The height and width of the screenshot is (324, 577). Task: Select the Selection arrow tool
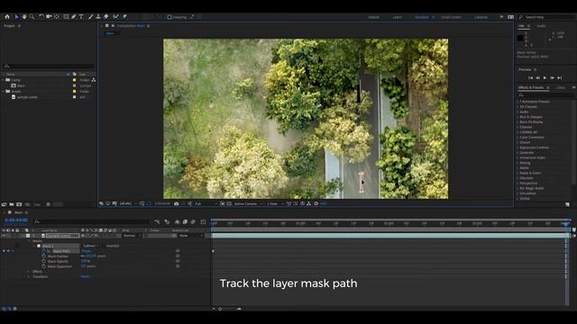point(16,16)
